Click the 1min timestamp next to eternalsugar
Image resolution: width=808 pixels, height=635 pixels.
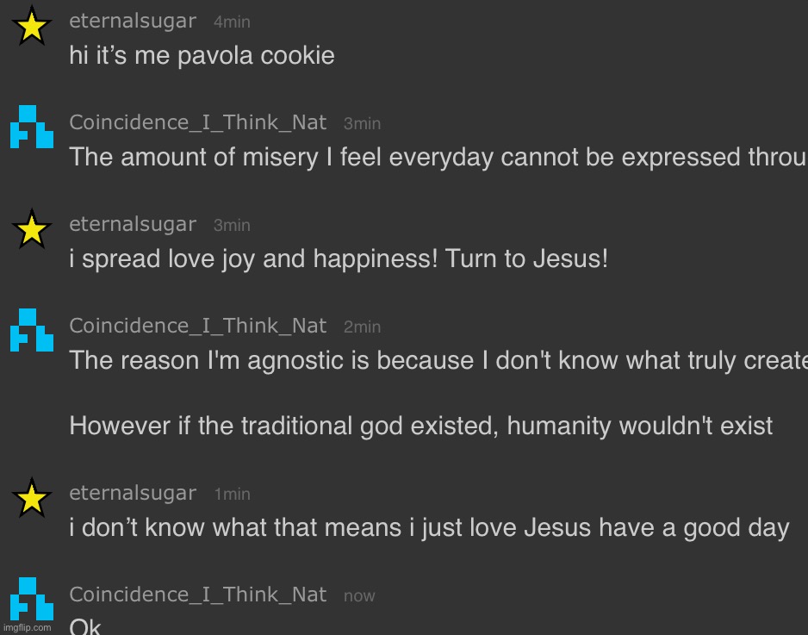pos(233,494)
